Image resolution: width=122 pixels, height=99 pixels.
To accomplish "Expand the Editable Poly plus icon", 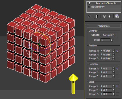I will (x=89, y=7).
